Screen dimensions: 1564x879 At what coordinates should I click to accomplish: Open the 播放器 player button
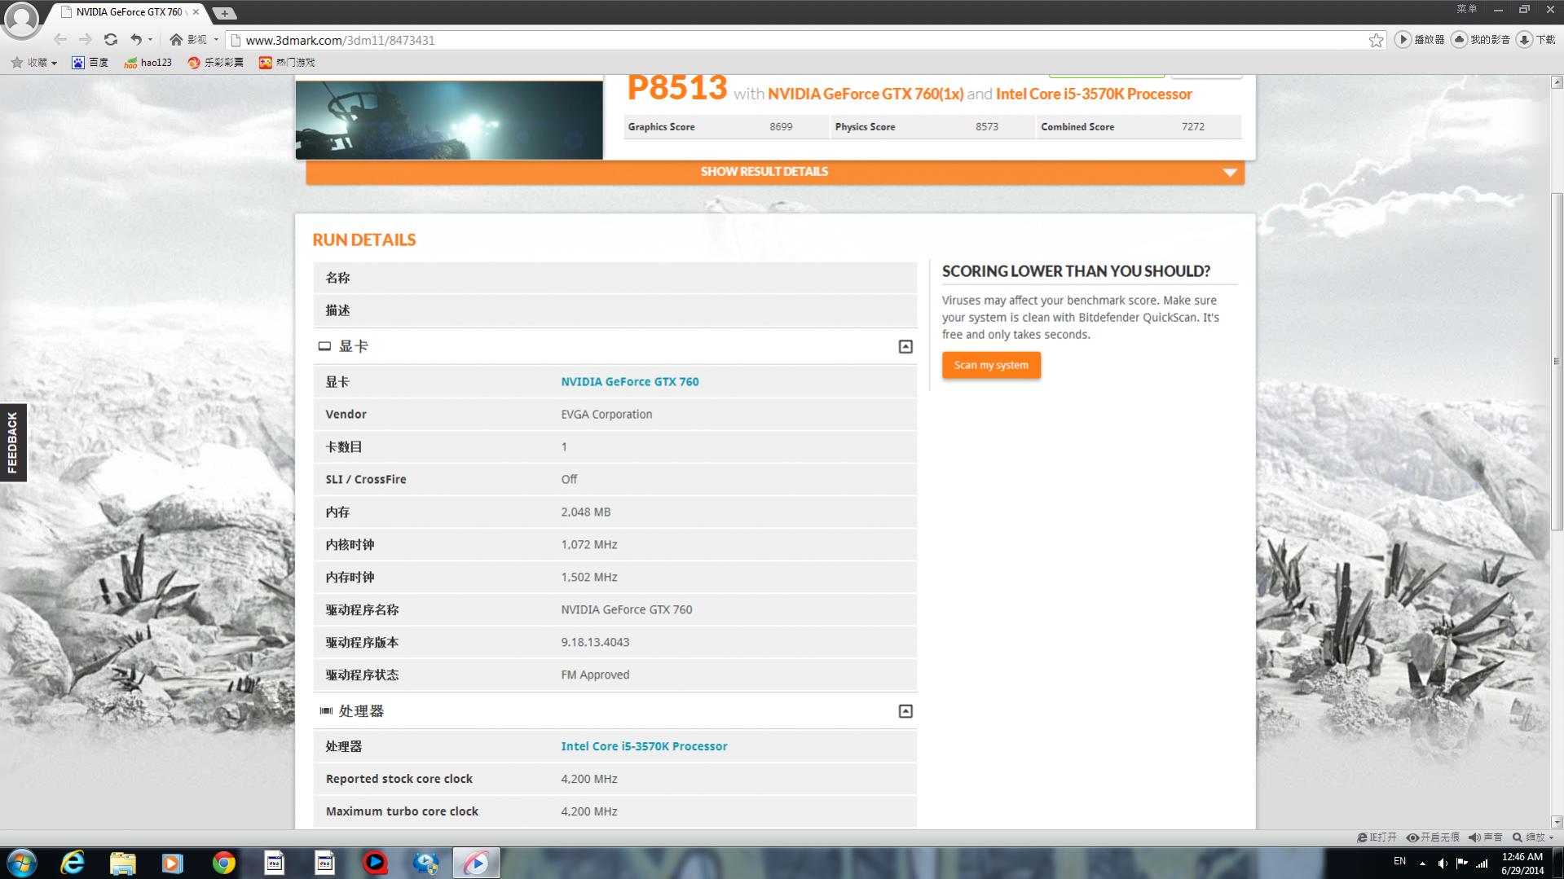click(1420, 39)
